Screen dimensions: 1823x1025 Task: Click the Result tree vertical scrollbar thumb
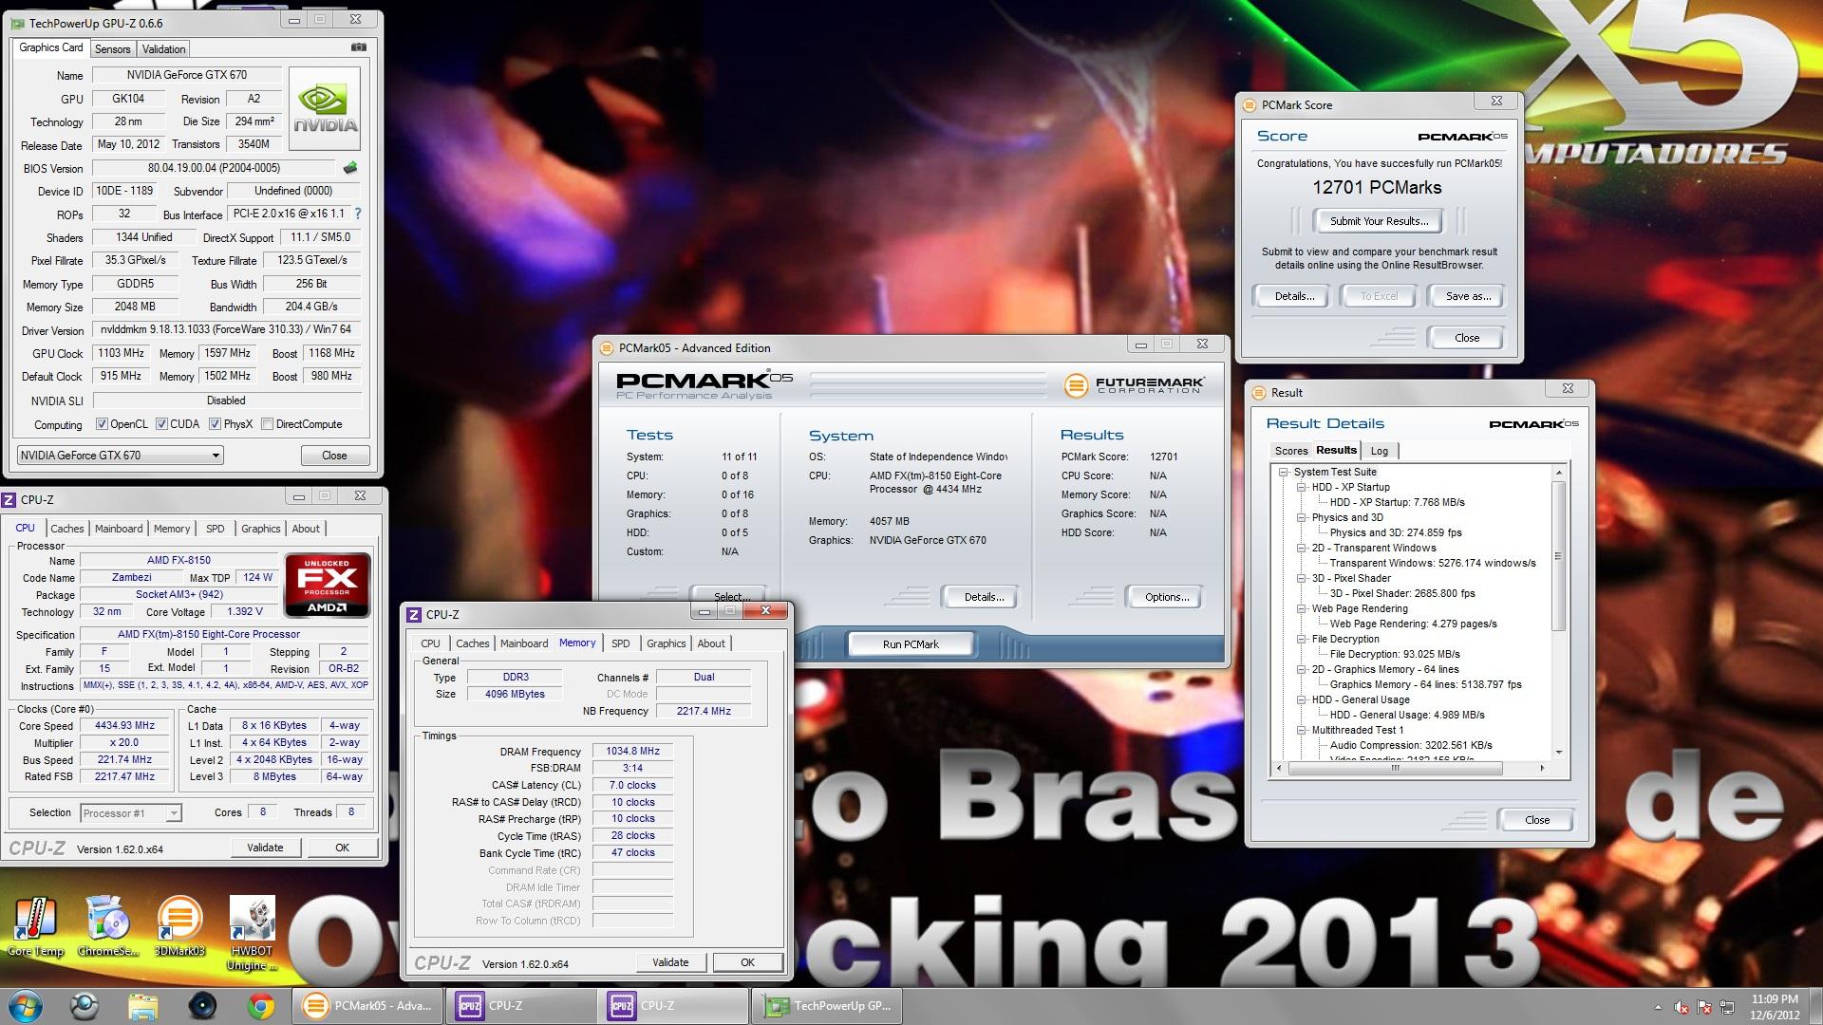coord(1557,556)
